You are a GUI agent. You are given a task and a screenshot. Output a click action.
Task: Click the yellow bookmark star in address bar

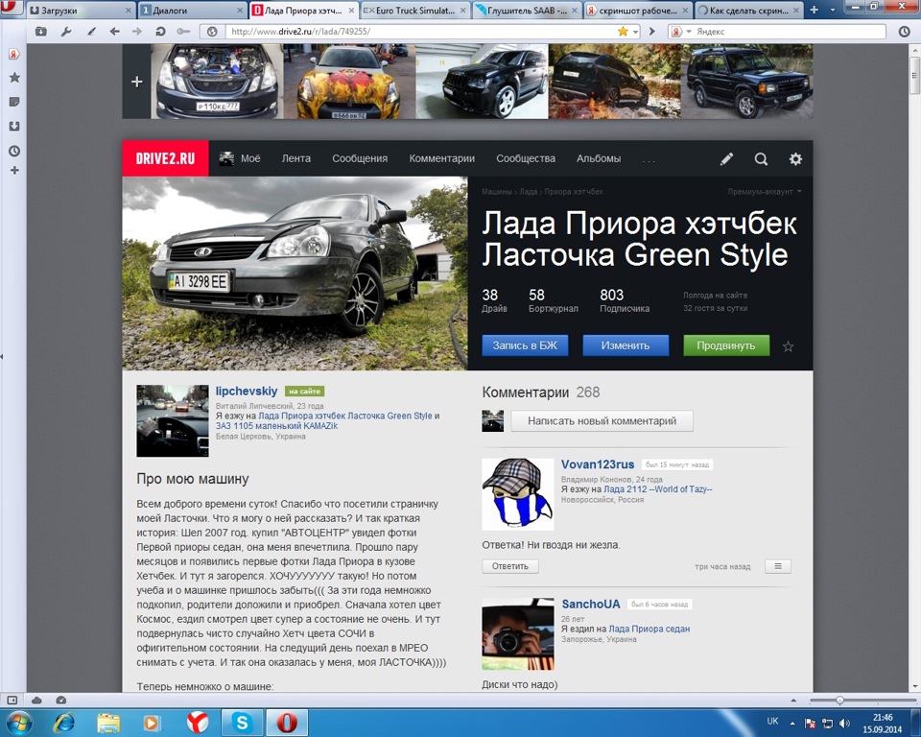point(623,31)
